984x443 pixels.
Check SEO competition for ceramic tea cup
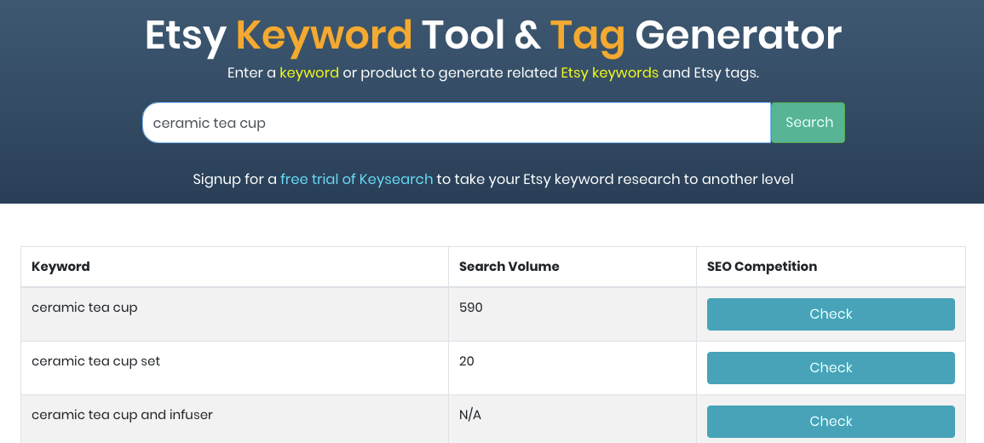point(831,314)
